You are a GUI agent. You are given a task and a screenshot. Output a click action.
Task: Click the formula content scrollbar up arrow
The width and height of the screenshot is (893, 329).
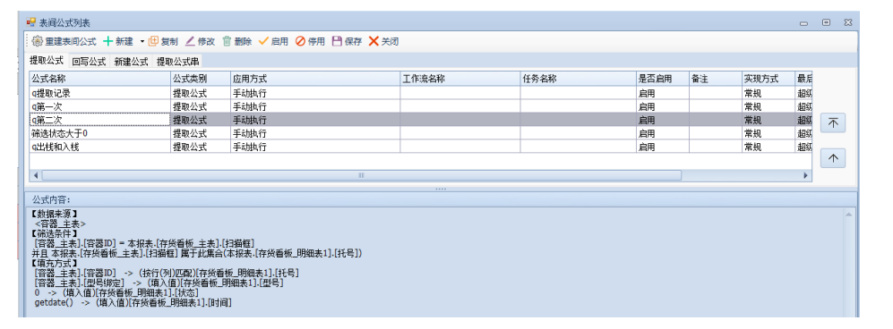(x=849, y=215)
